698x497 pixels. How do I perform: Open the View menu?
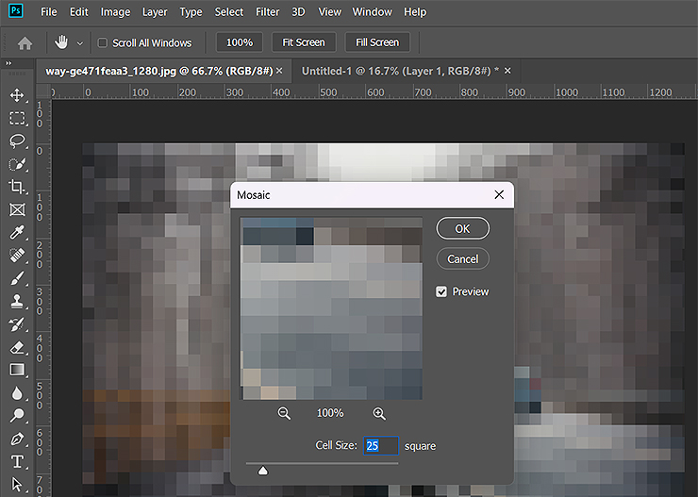click(329, 12)
